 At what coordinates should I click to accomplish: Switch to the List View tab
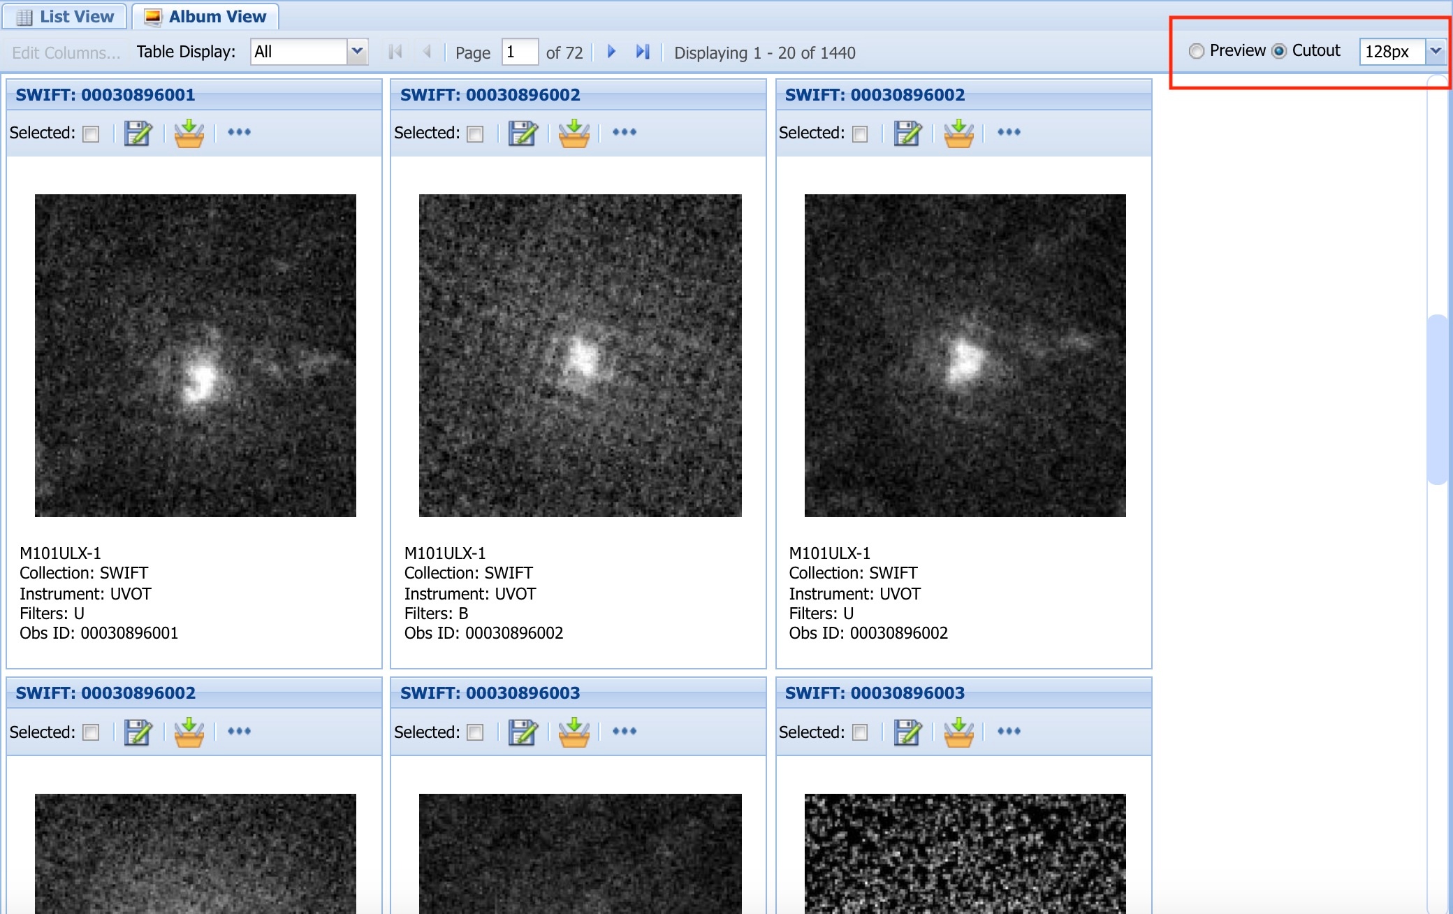pyautogui.click(x=64, y=16)
